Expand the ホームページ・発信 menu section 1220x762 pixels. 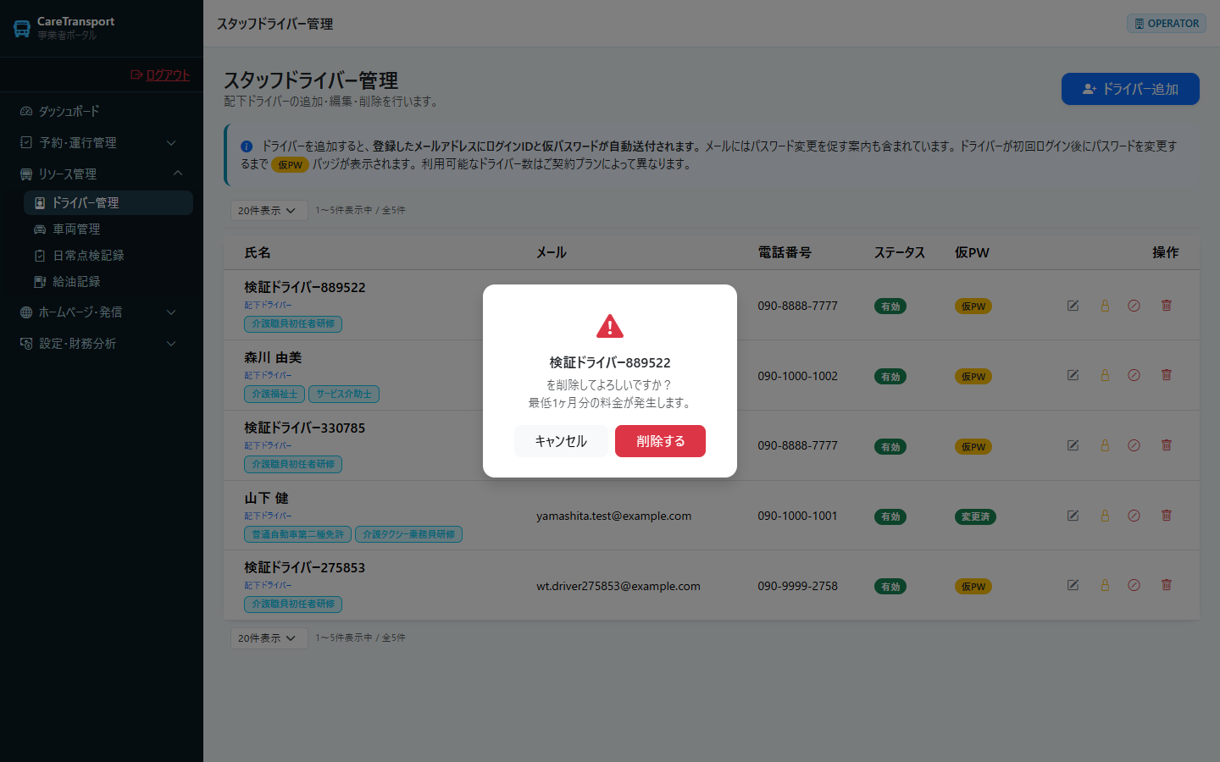[102, 312]
